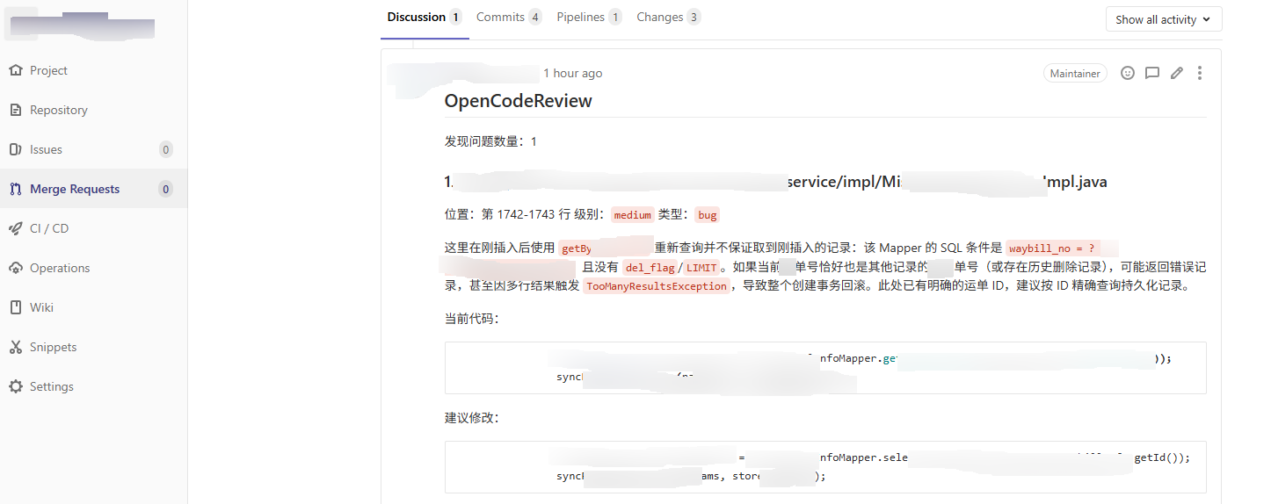This screenshot has width=1271, height=504.
Task: Click the Project home icon in sidebar
Action: (15, 70)
